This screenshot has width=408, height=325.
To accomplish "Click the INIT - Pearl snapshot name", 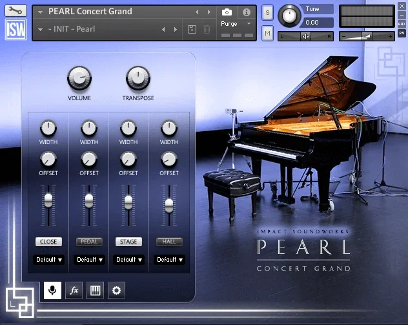I will [x=72, y=29].
